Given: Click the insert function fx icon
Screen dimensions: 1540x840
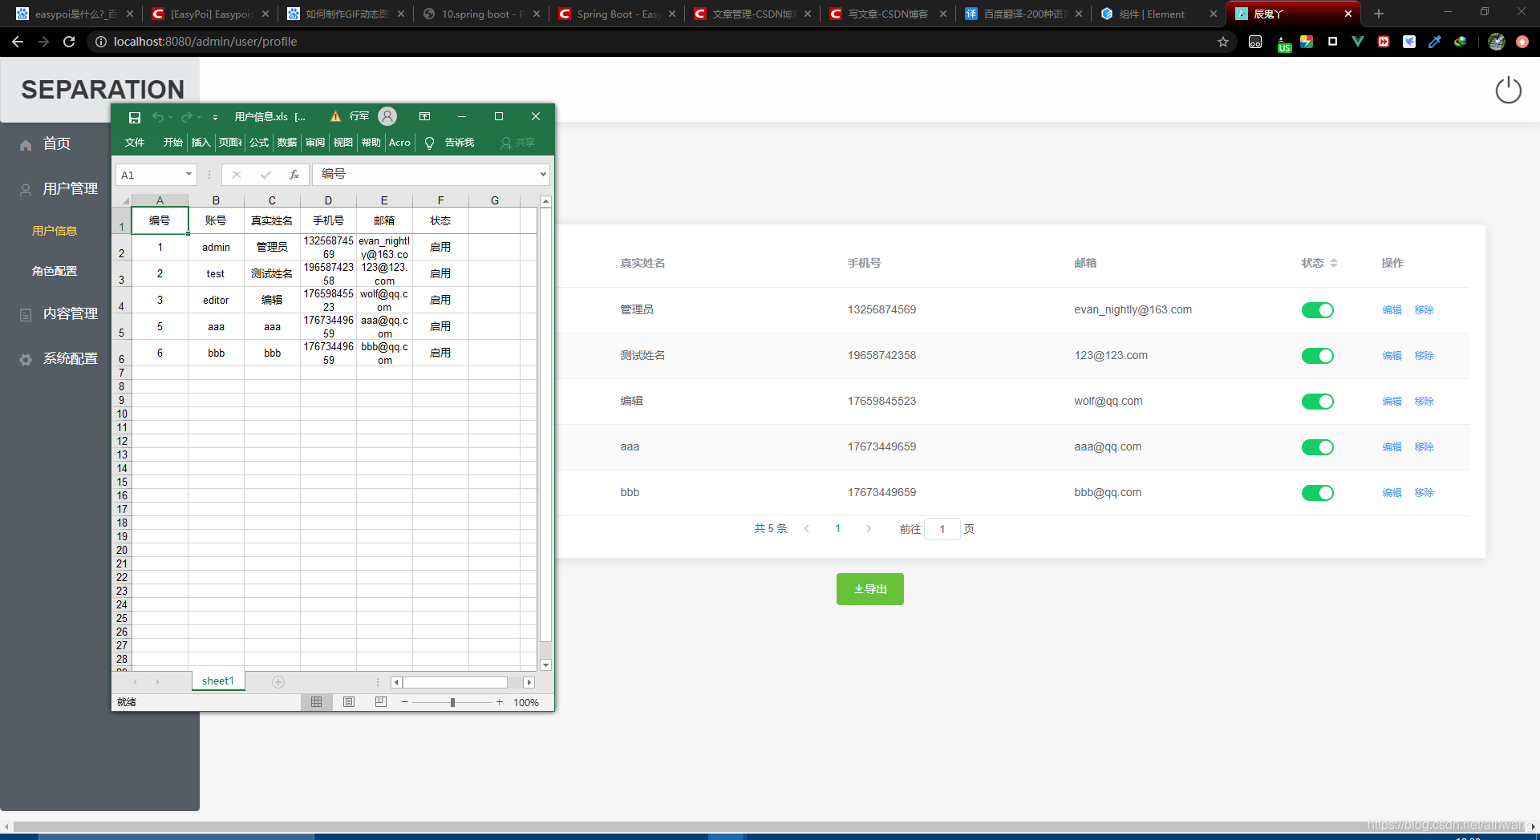Looking at the screenshot, I should point(294,174).
